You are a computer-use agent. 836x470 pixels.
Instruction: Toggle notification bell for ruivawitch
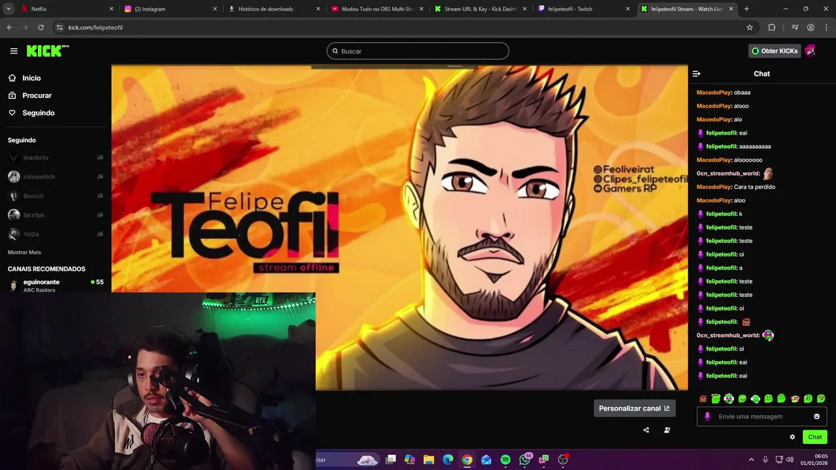click(x=100, y=177)
